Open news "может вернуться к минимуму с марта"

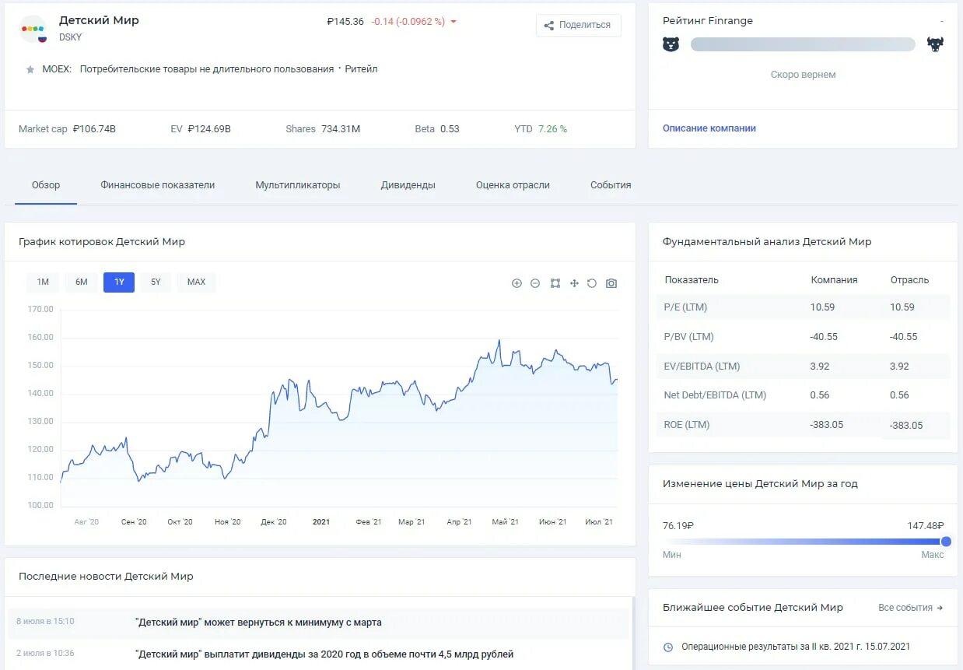(x=258, y=623)
